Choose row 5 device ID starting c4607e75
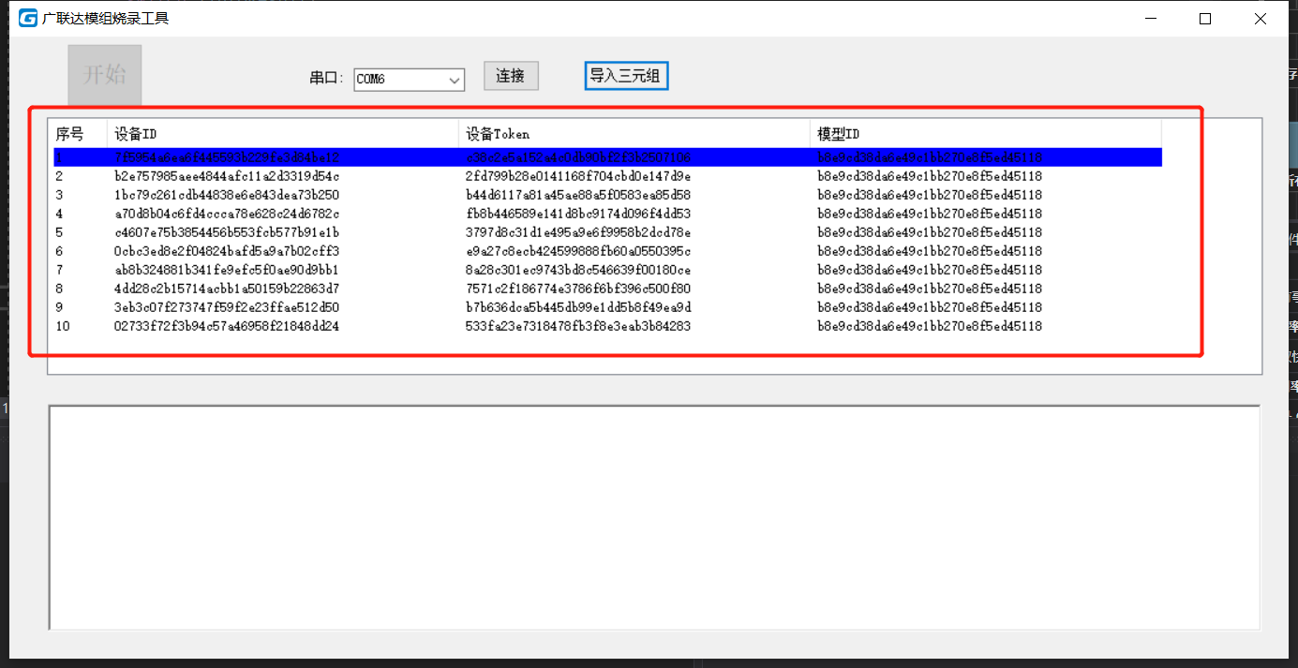Screen dimensions: 1298x668 [x=226, y=232]
